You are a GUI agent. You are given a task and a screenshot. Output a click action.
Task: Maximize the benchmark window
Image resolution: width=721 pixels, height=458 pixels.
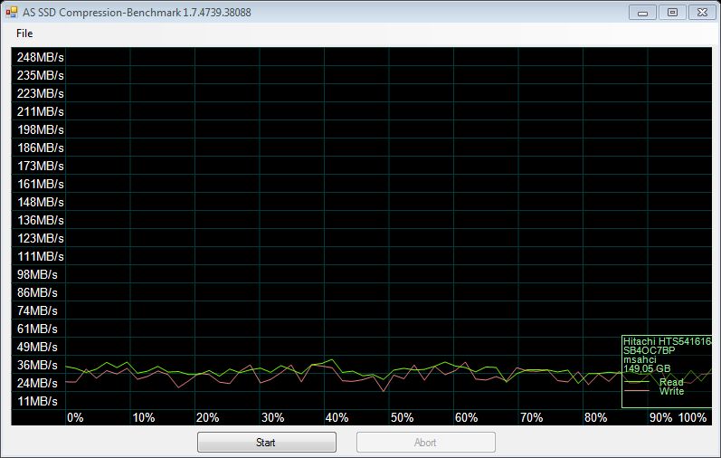pos(672,13)
